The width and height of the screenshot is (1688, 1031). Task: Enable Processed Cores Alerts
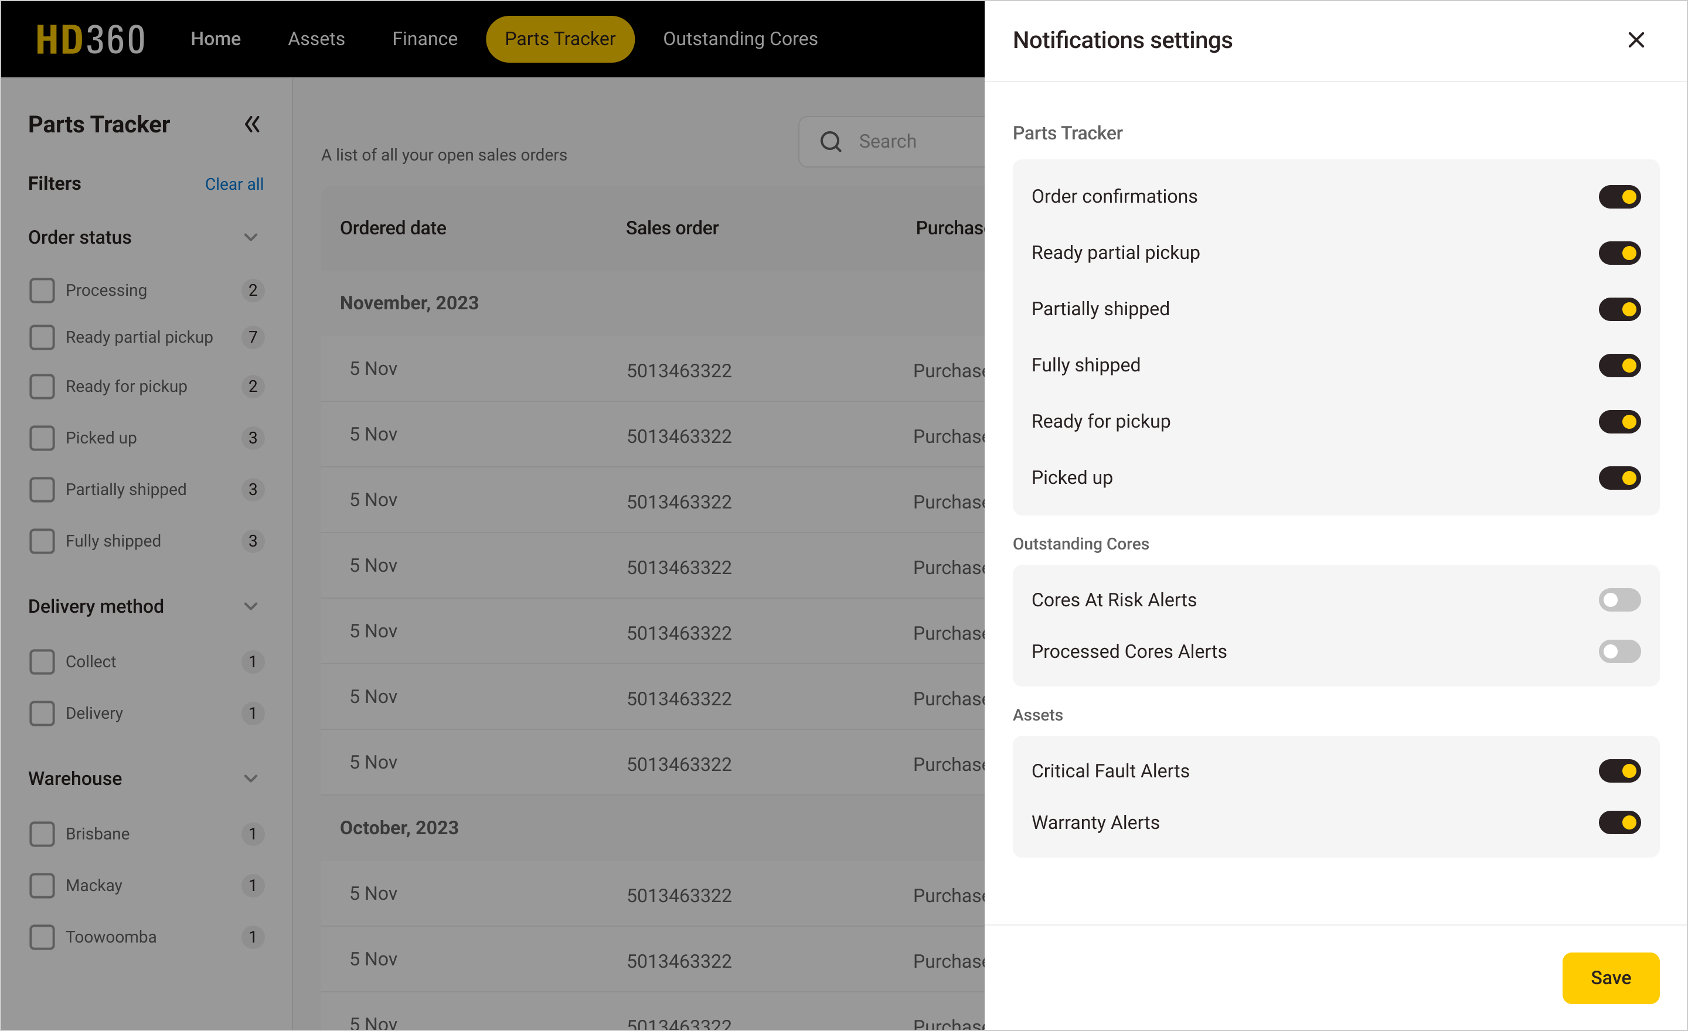(1619, 651)
